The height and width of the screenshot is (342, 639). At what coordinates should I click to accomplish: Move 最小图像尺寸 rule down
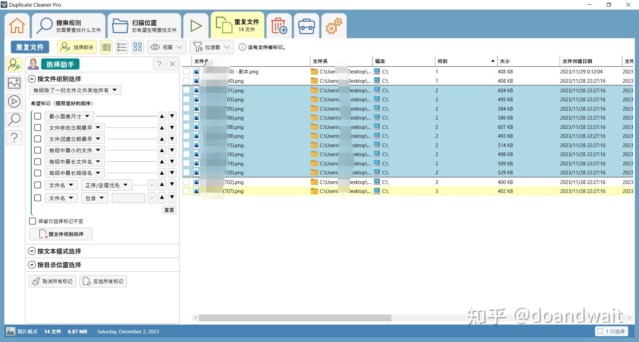(x=172, y=116)
